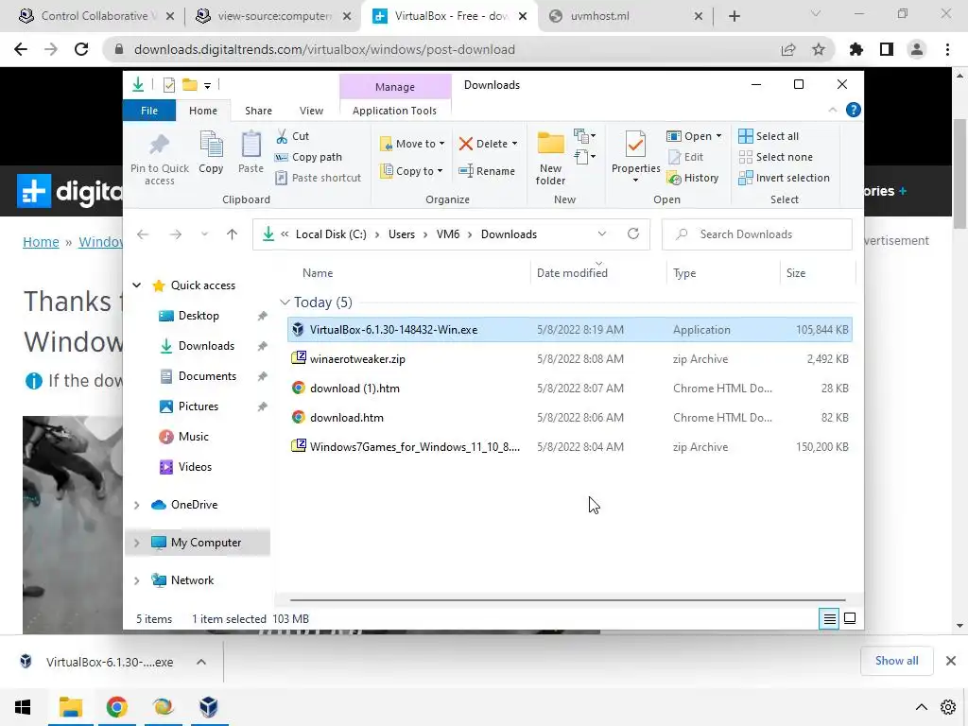Screen dimensions: 968x726
Task: Expand address bar history chevron
Action: click(x=602, y=234)
